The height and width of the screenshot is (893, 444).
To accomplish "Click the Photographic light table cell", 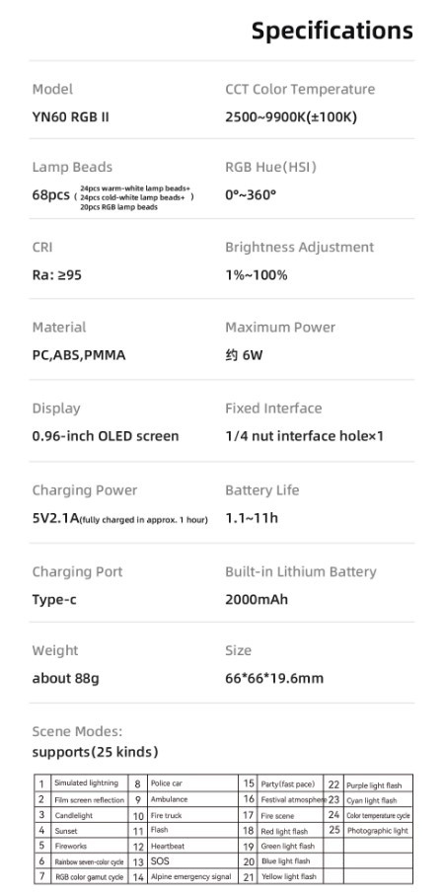I will [378, 831].
